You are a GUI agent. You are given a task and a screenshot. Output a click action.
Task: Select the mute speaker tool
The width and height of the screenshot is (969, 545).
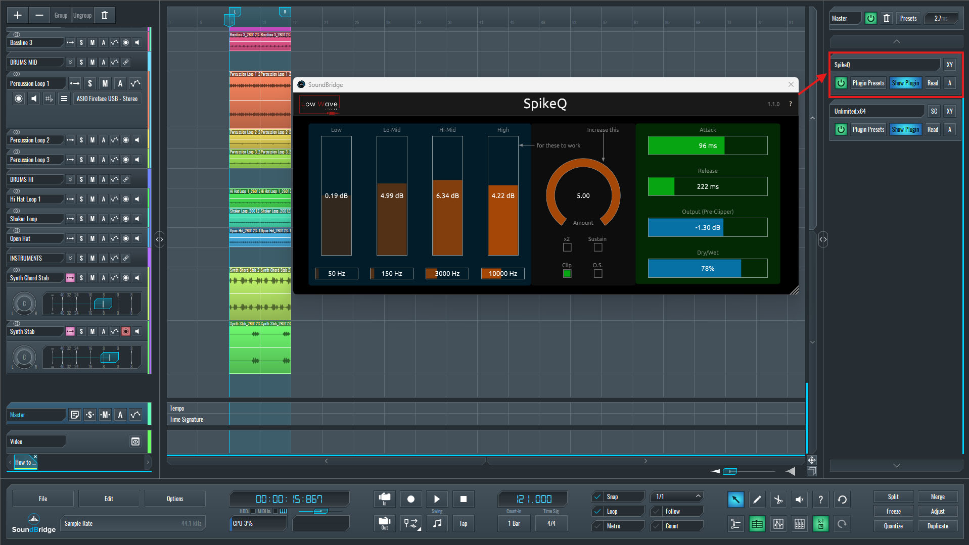point(799,500)
